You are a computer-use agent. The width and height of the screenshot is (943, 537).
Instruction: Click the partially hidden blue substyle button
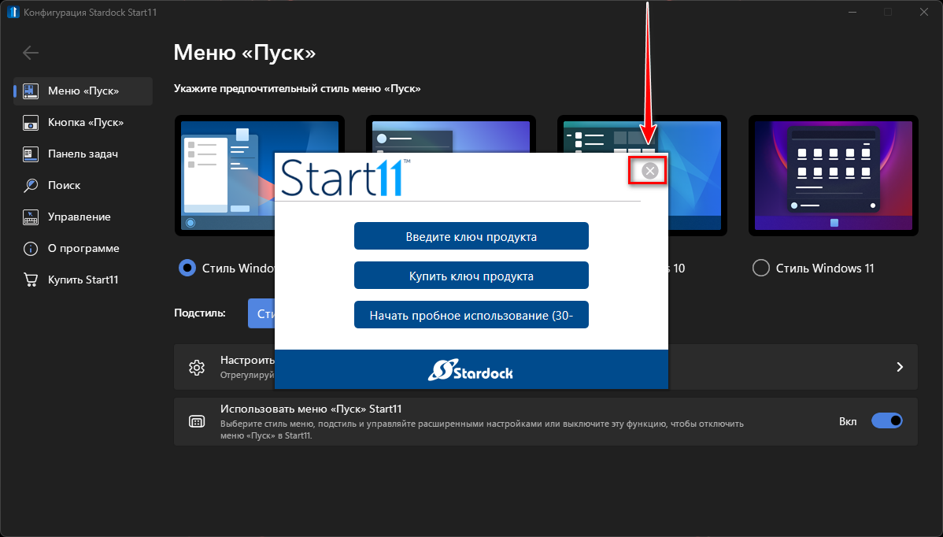click(x=261, y=314)
